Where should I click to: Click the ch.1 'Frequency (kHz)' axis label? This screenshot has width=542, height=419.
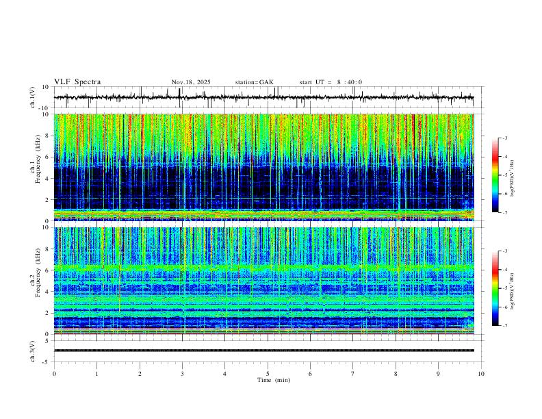[x=38, y=159]
